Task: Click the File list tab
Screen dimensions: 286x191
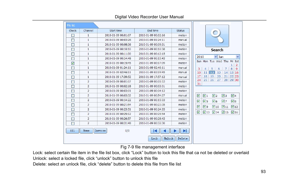Action: pos(82,25)
